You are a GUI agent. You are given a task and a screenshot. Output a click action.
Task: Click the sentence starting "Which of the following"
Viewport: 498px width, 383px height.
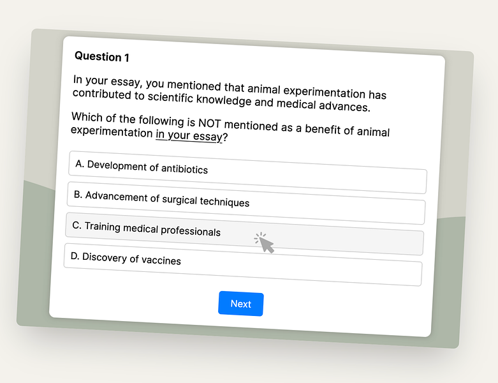(230, 128)
